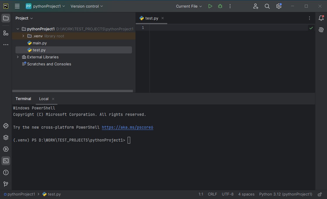Open the Version control menu
The width and height of the screenshot is (327, 199).
click(87, 6)
